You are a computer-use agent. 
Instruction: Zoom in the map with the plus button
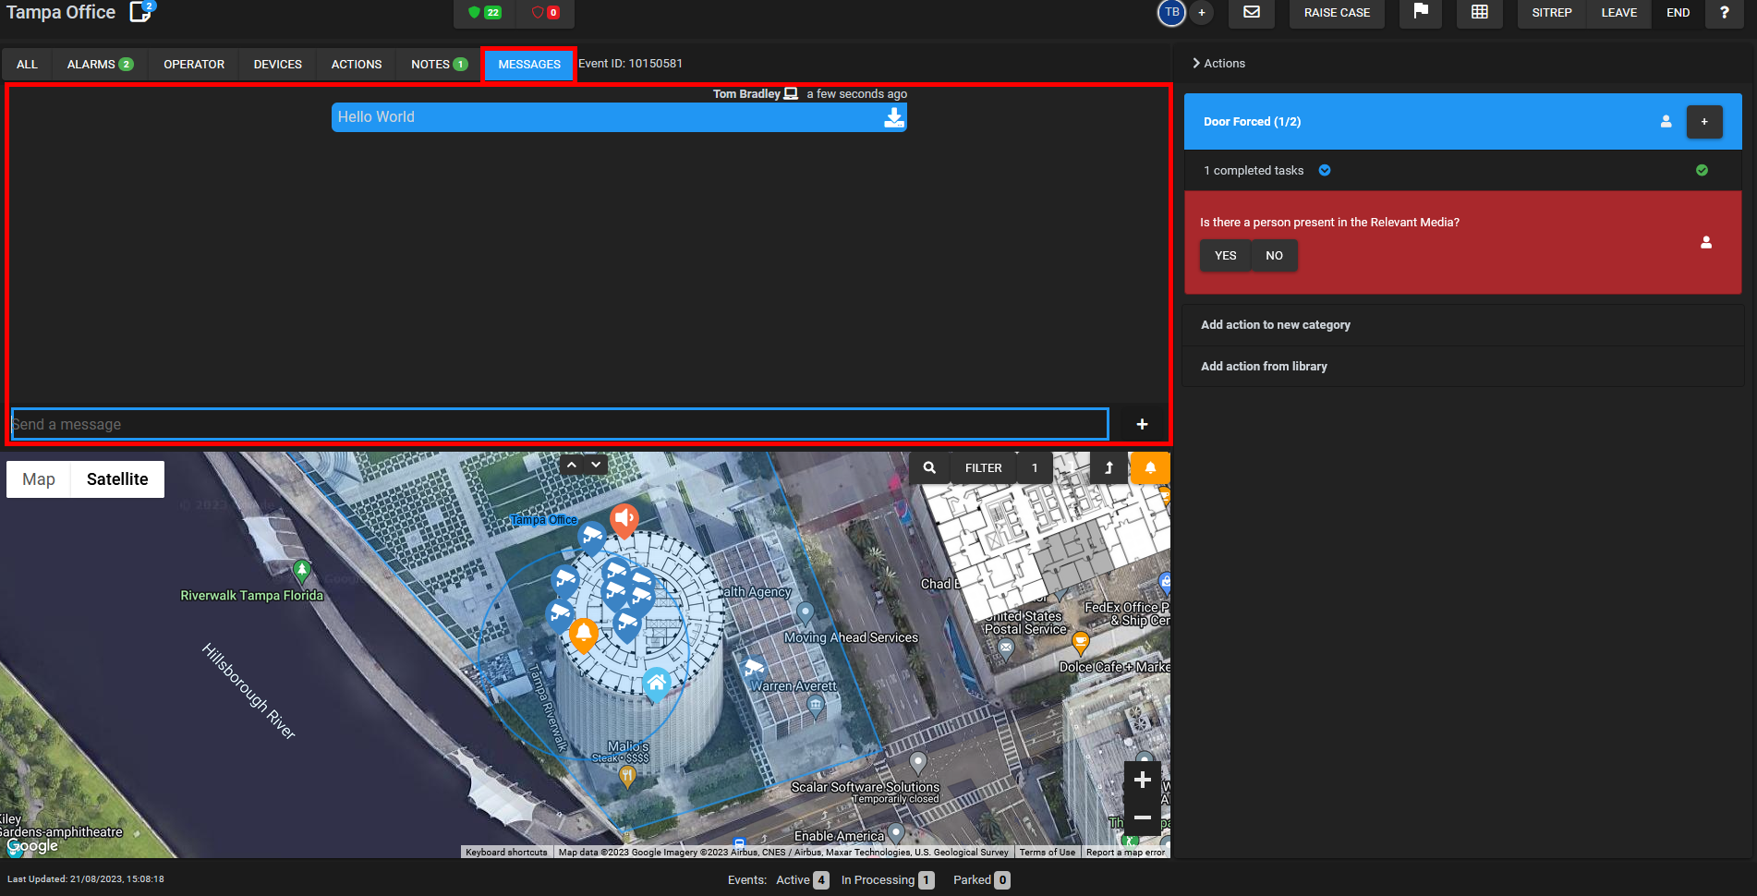click(1142, 780)
